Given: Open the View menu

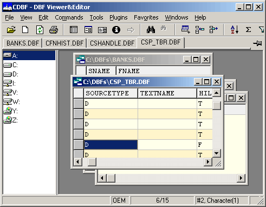Looking at the screenshot, I should 26,17.
